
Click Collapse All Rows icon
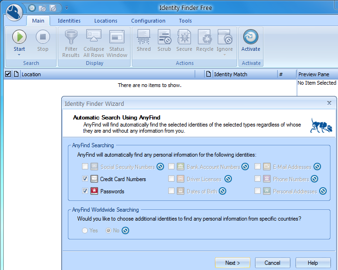pyautogui.click(x=94, y=36)
